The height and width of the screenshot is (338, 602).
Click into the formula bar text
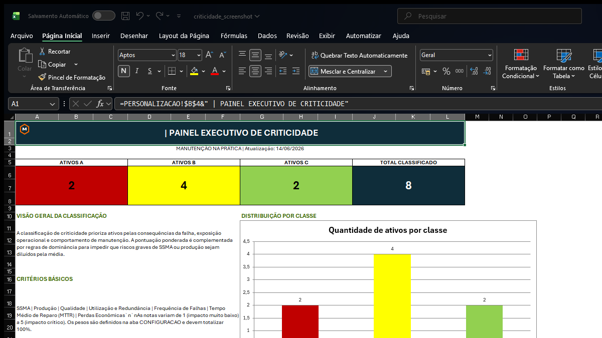pyautogui.click(x=357, y=104)
